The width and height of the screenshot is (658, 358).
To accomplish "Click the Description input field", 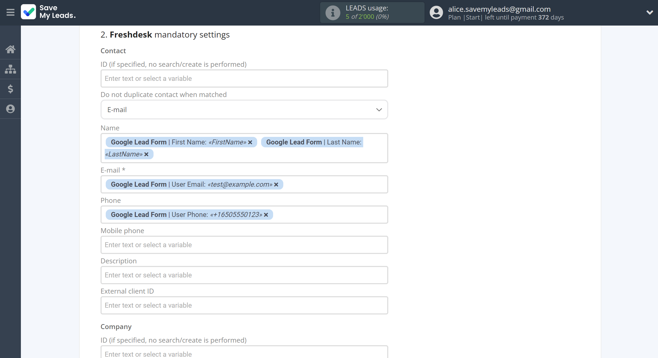I will [x=244, y=275].
